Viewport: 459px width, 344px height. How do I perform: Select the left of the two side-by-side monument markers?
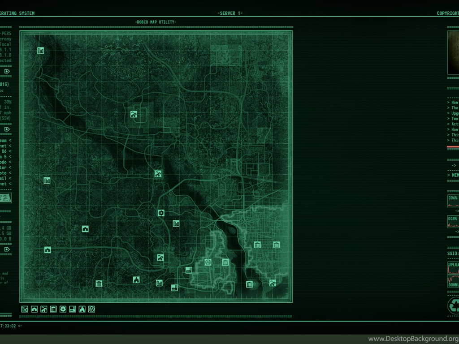[257, 245]
